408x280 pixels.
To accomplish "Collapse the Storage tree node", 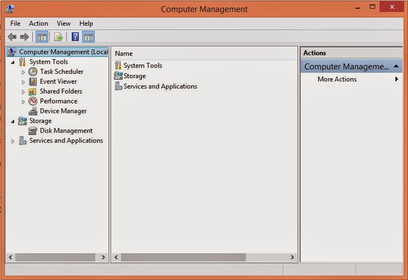I will tap(13, 121).
